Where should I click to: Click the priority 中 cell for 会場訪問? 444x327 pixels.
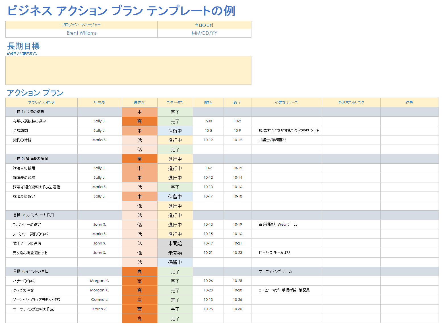click(x=140, y=131)
